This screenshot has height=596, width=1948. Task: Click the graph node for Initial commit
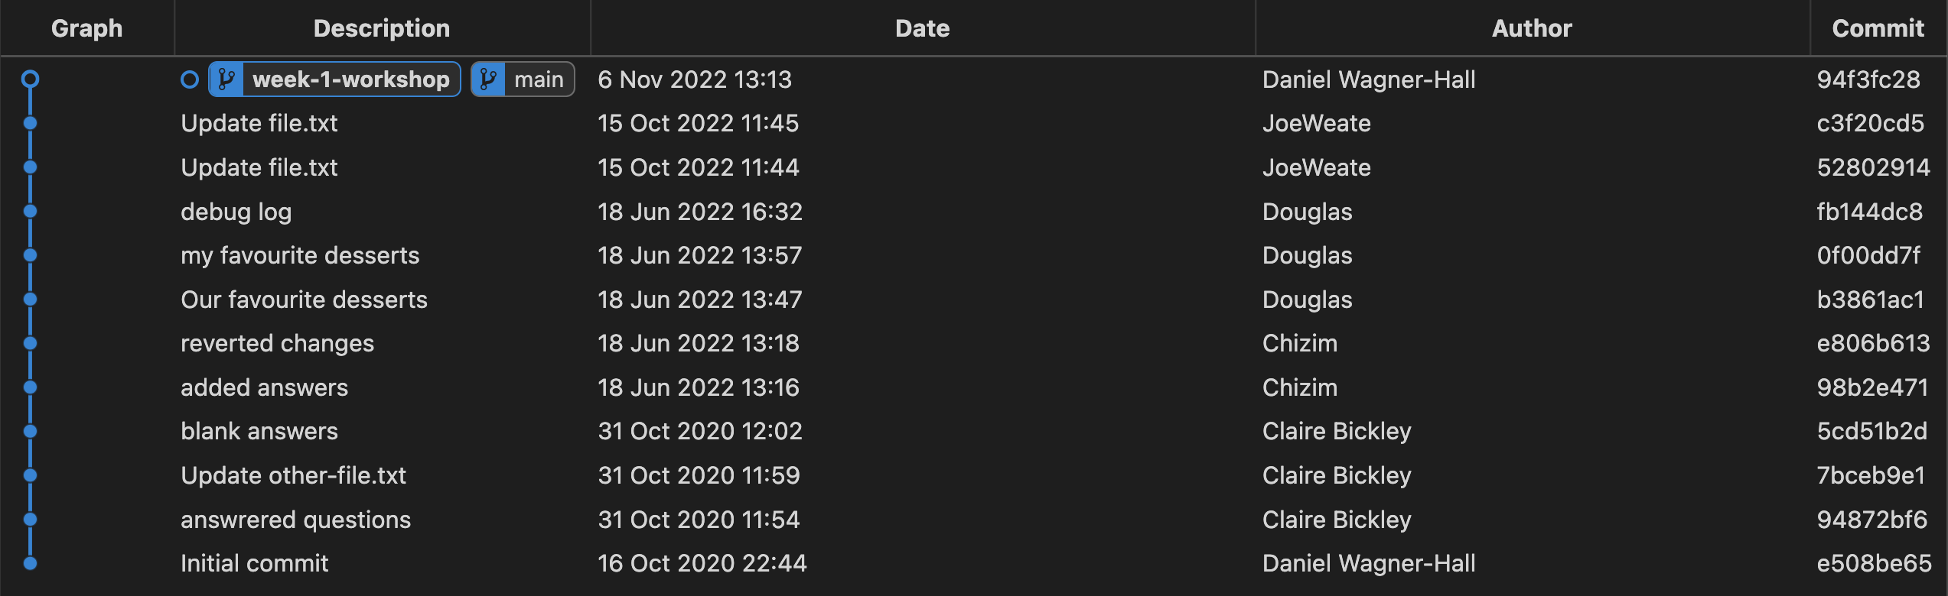click(31, 563)
